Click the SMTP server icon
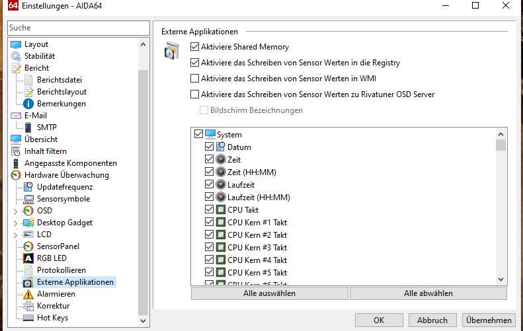Image resolution: width=523 pixels, height=331 pixels. point(28,128)
